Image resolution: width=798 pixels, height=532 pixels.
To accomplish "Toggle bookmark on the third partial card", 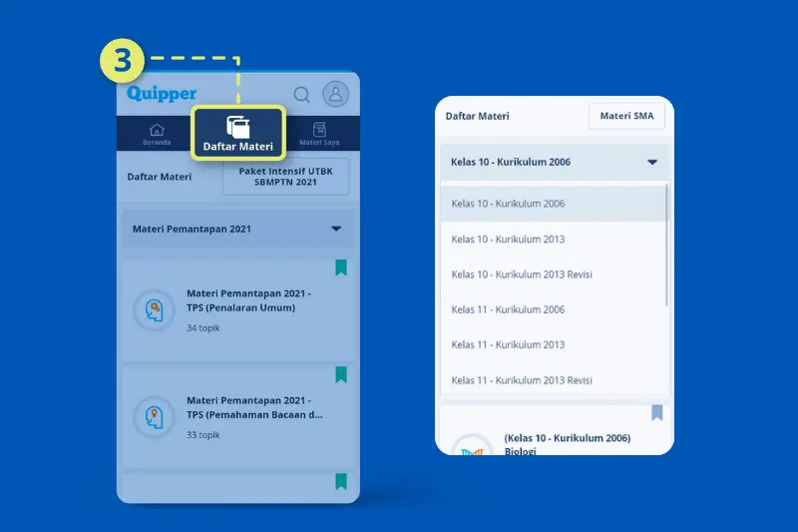I will (341, 481).
